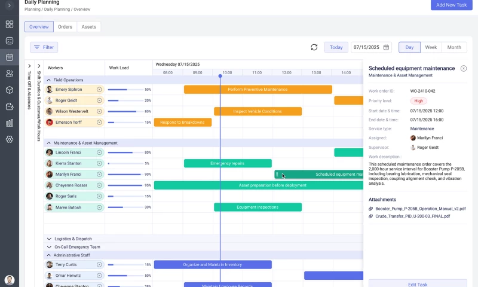Image resolution: width=478 pixels, height=287 pixels.
Task: Expand the Logistics & Dispatch group
Action: (49, 239)
